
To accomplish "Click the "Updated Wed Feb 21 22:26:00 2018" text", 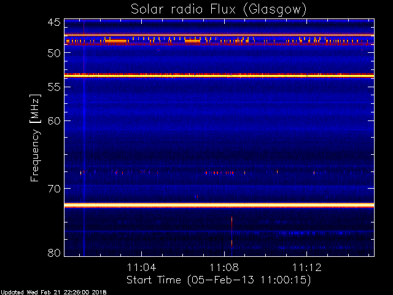I will [x=53, y=293].
